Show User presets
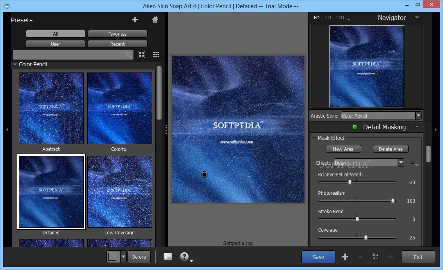 [x=56, y=44]
